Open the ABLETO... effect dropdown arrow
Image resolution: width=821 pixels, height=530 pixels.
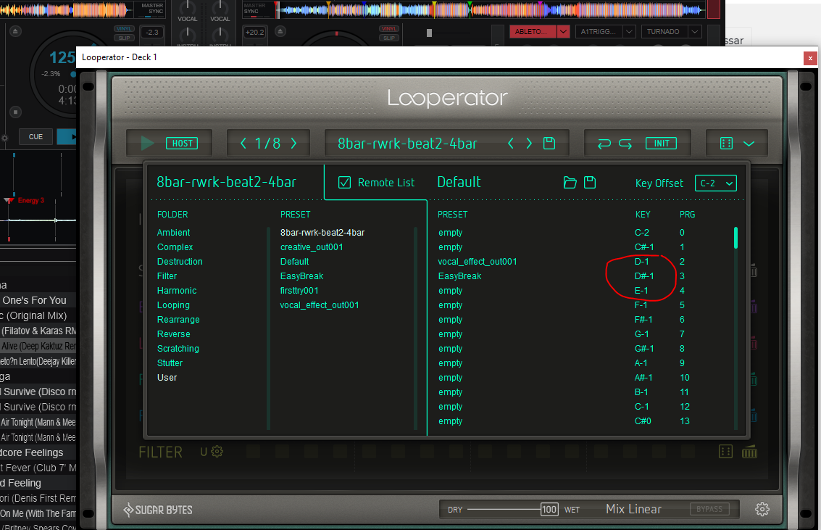click(x=563, y=32)
